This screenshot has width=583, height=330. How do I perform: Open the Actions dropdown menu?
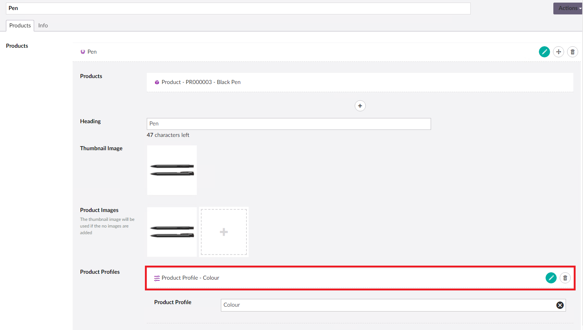[567, 9]
